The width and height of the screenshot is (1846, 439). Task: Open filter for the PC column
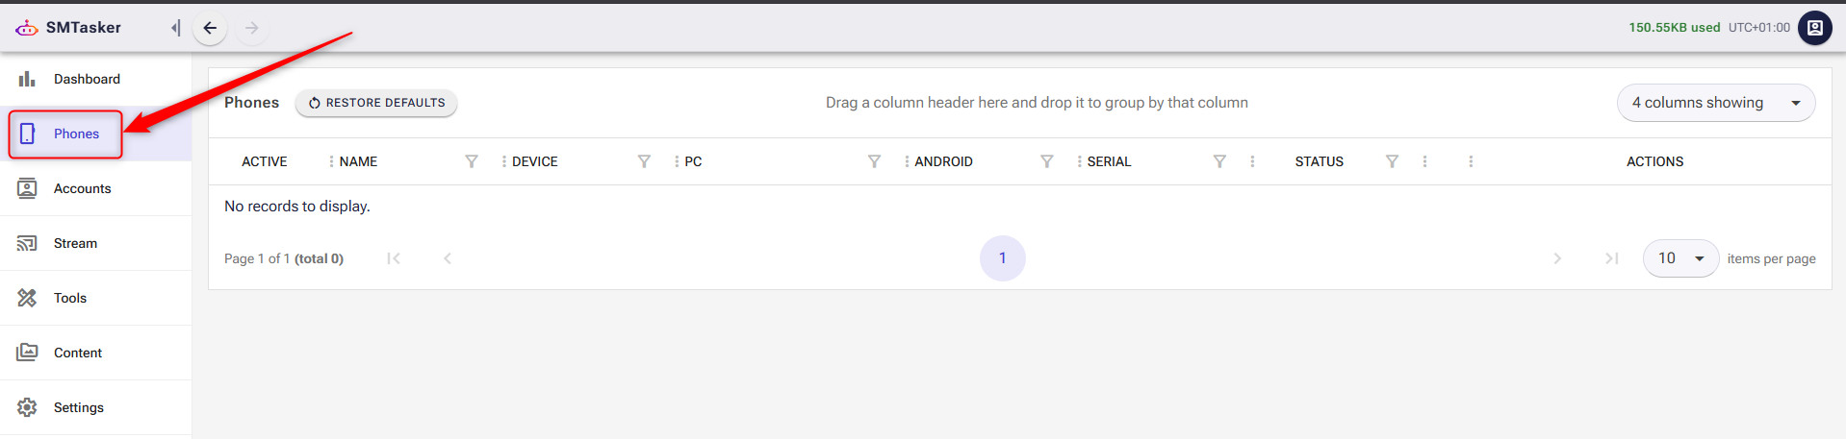coord(874,161)
